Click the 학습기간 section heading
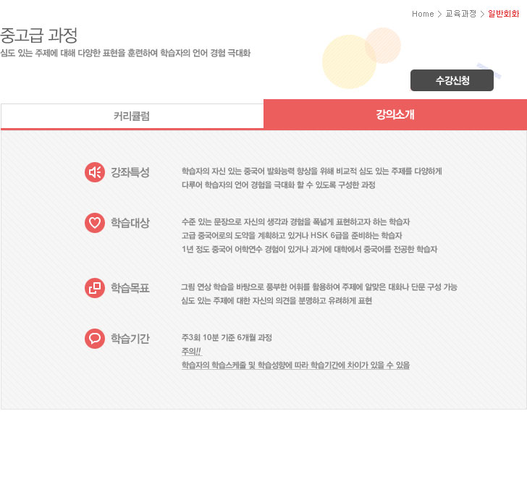 [x=130, y=339]
